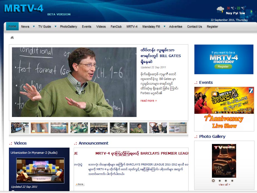
Task: Open the Contact Us page
Action: 194,26
